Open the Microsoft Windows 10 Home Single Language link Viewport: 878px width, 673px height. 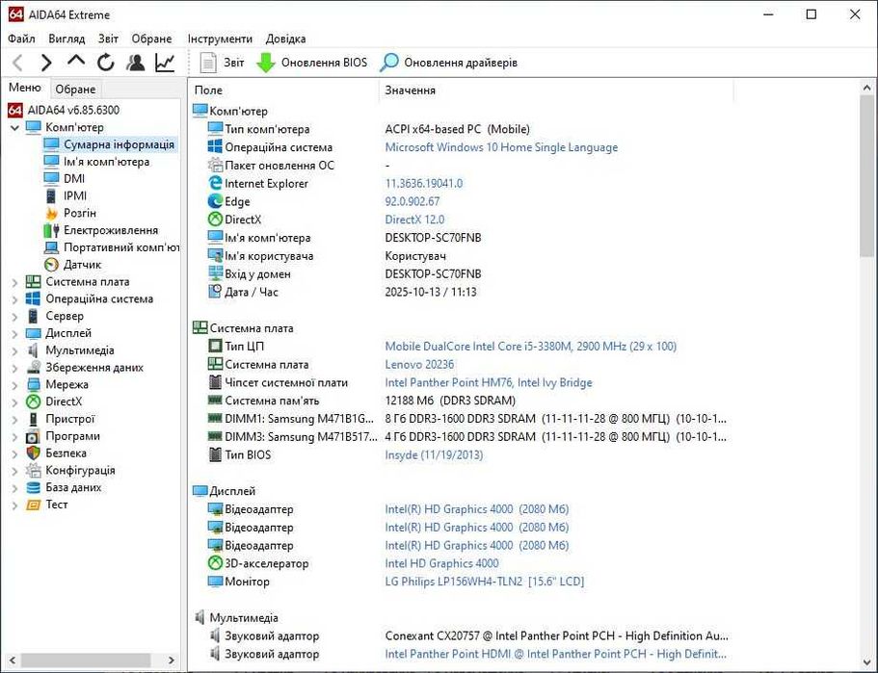point(501,147)
